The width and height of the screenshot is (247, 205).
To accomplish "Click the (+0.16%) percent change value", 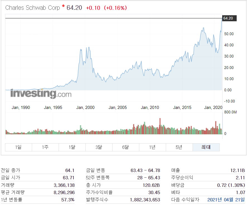I will 115,8.
